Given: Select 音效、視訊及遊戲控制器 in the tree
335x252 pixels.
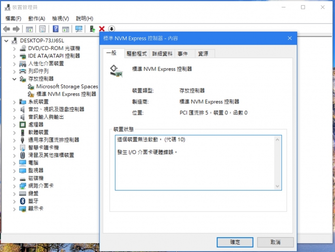Looking at the screenshot, I should (56, 110).
